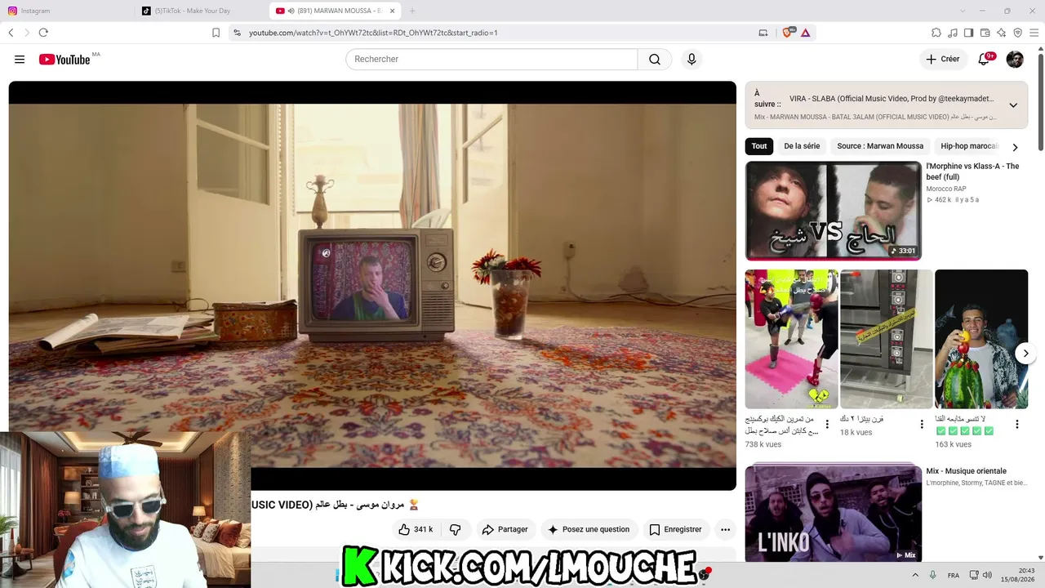Toggle the browser sidebar panel
Screen dimensions: 1045x588
coord(969,33)
